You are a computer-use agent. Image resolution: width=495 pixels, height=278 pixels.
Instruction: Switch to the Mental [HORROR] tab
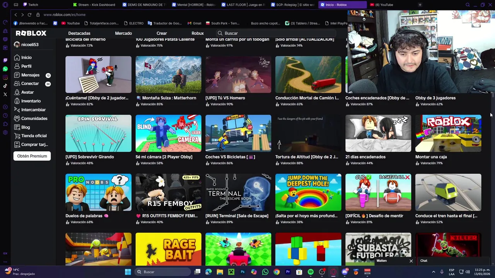pyautogui.click(x=193, y=5)
